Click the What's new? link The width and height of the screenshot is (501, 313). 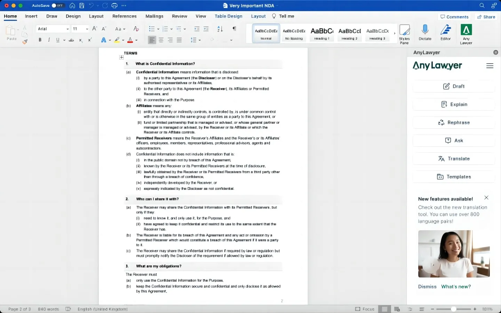456,287
